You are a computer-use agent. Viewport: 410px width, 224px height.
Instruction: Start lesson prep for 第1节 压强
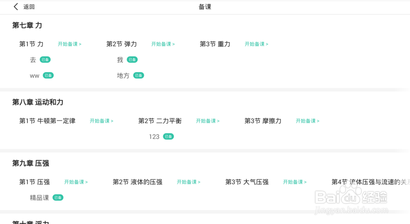(x=76, y=182)
